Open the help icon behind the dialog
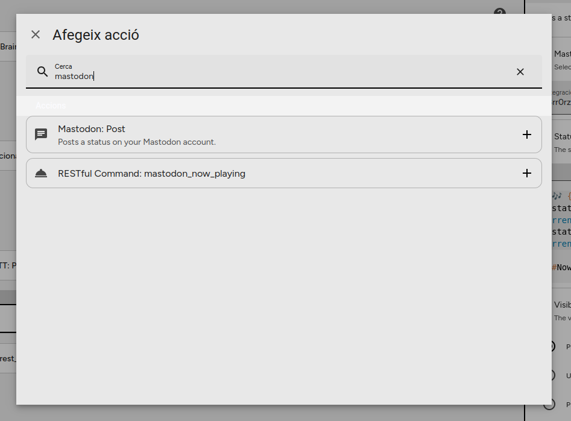The width and height of the screenshot is (571, 421). pos(499,12)
